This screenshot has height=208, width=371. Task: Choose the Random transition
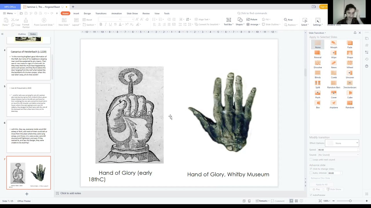pos(350,104)
